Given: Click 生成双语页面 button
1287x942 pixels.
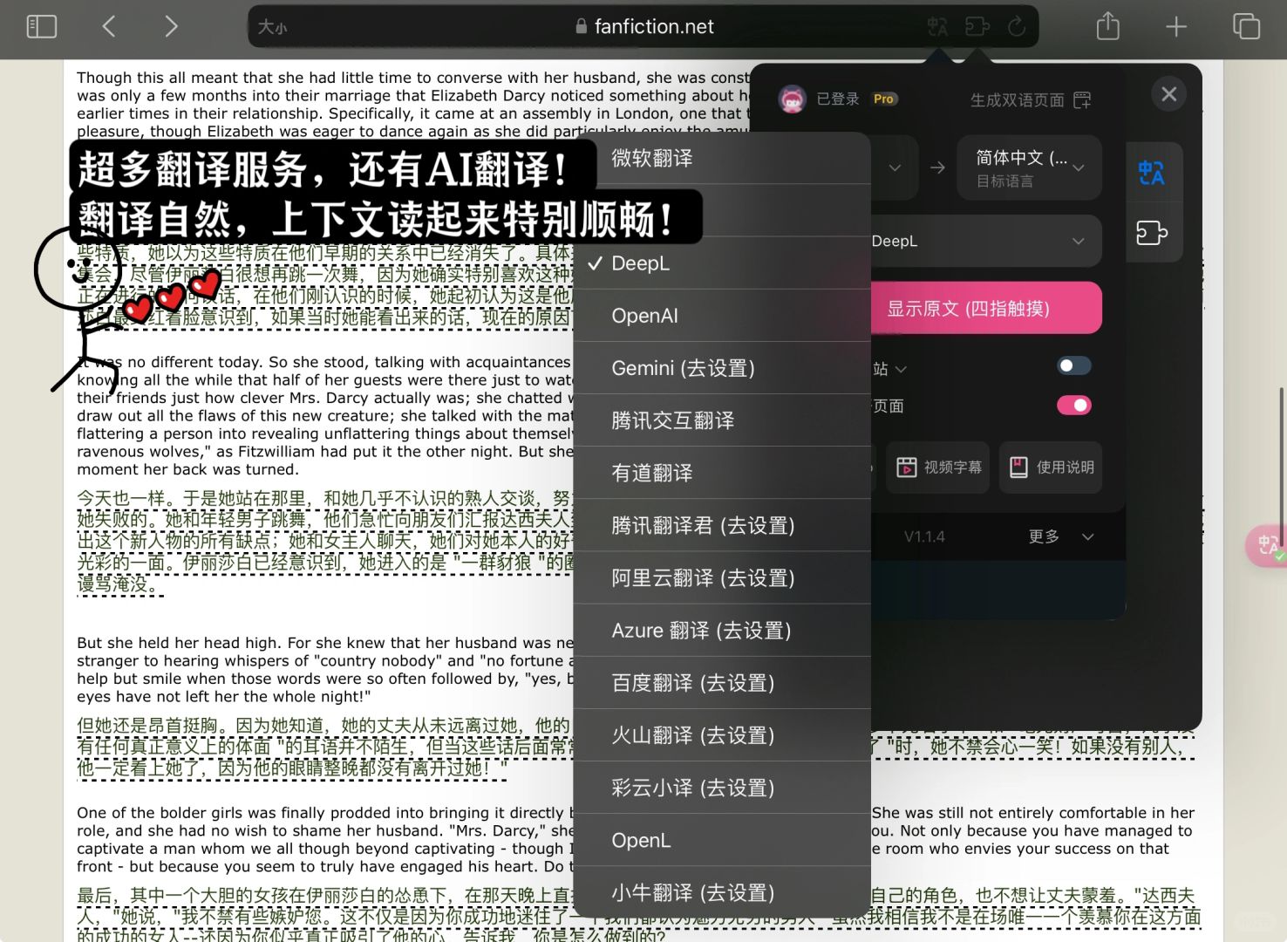Looking at the screenshot, I should point(1031,100).
